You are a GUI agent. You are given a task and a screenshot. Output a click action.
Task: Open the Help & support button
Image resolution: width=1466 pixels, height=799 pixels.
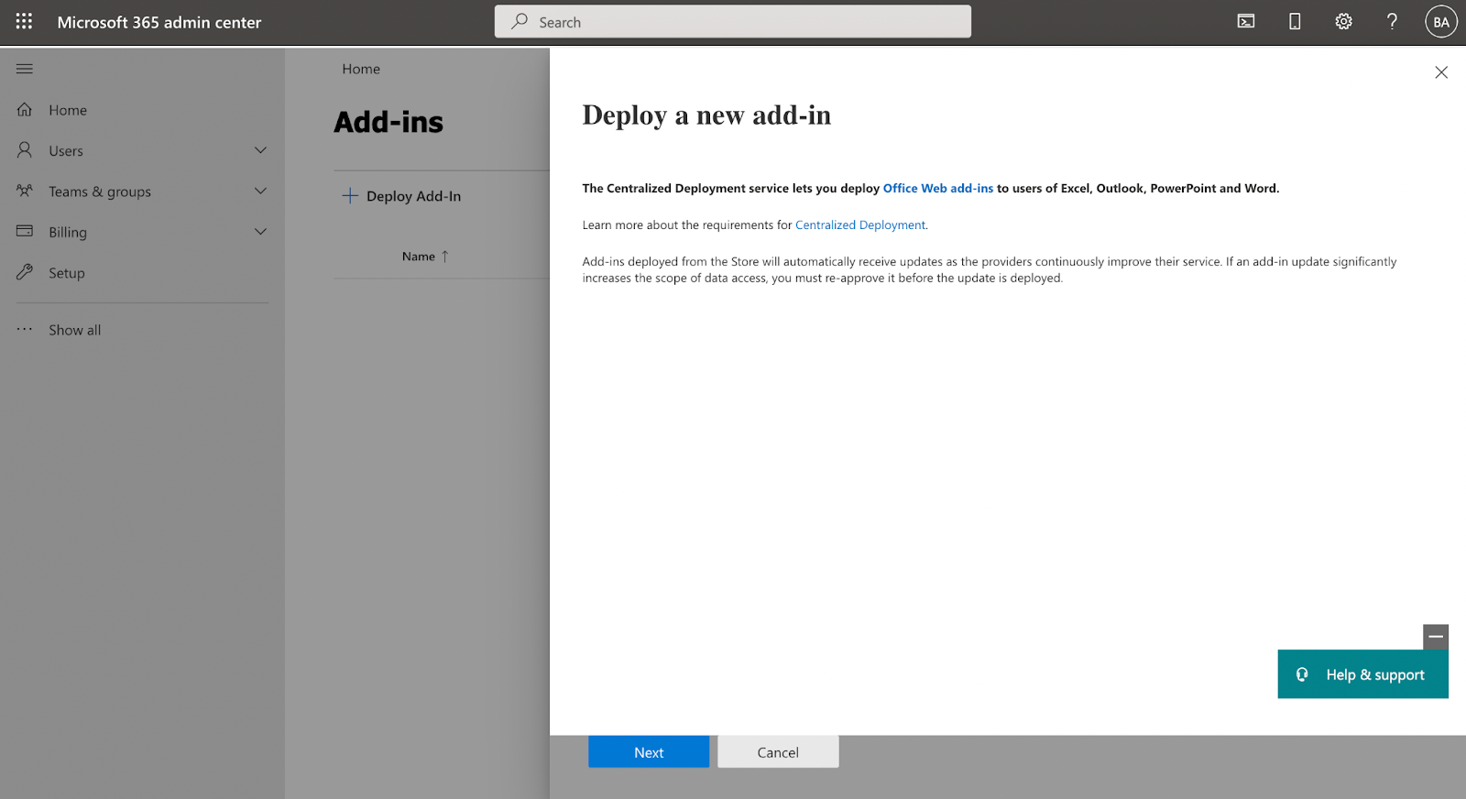(x=1362, y=674)
